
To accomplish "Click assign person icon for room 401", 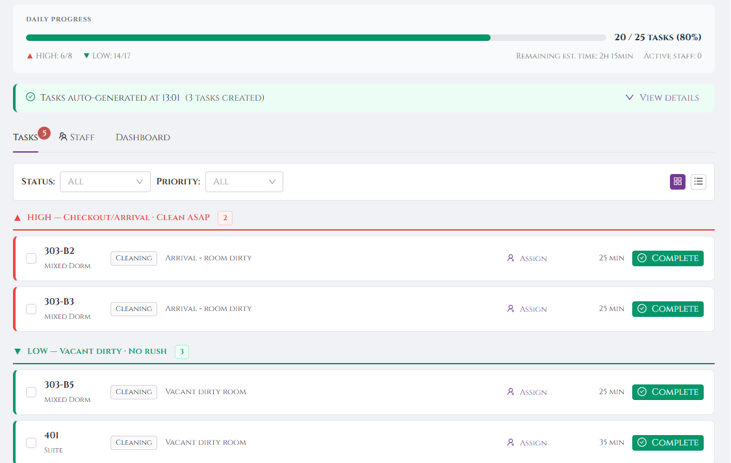I will tap(511, 442).
